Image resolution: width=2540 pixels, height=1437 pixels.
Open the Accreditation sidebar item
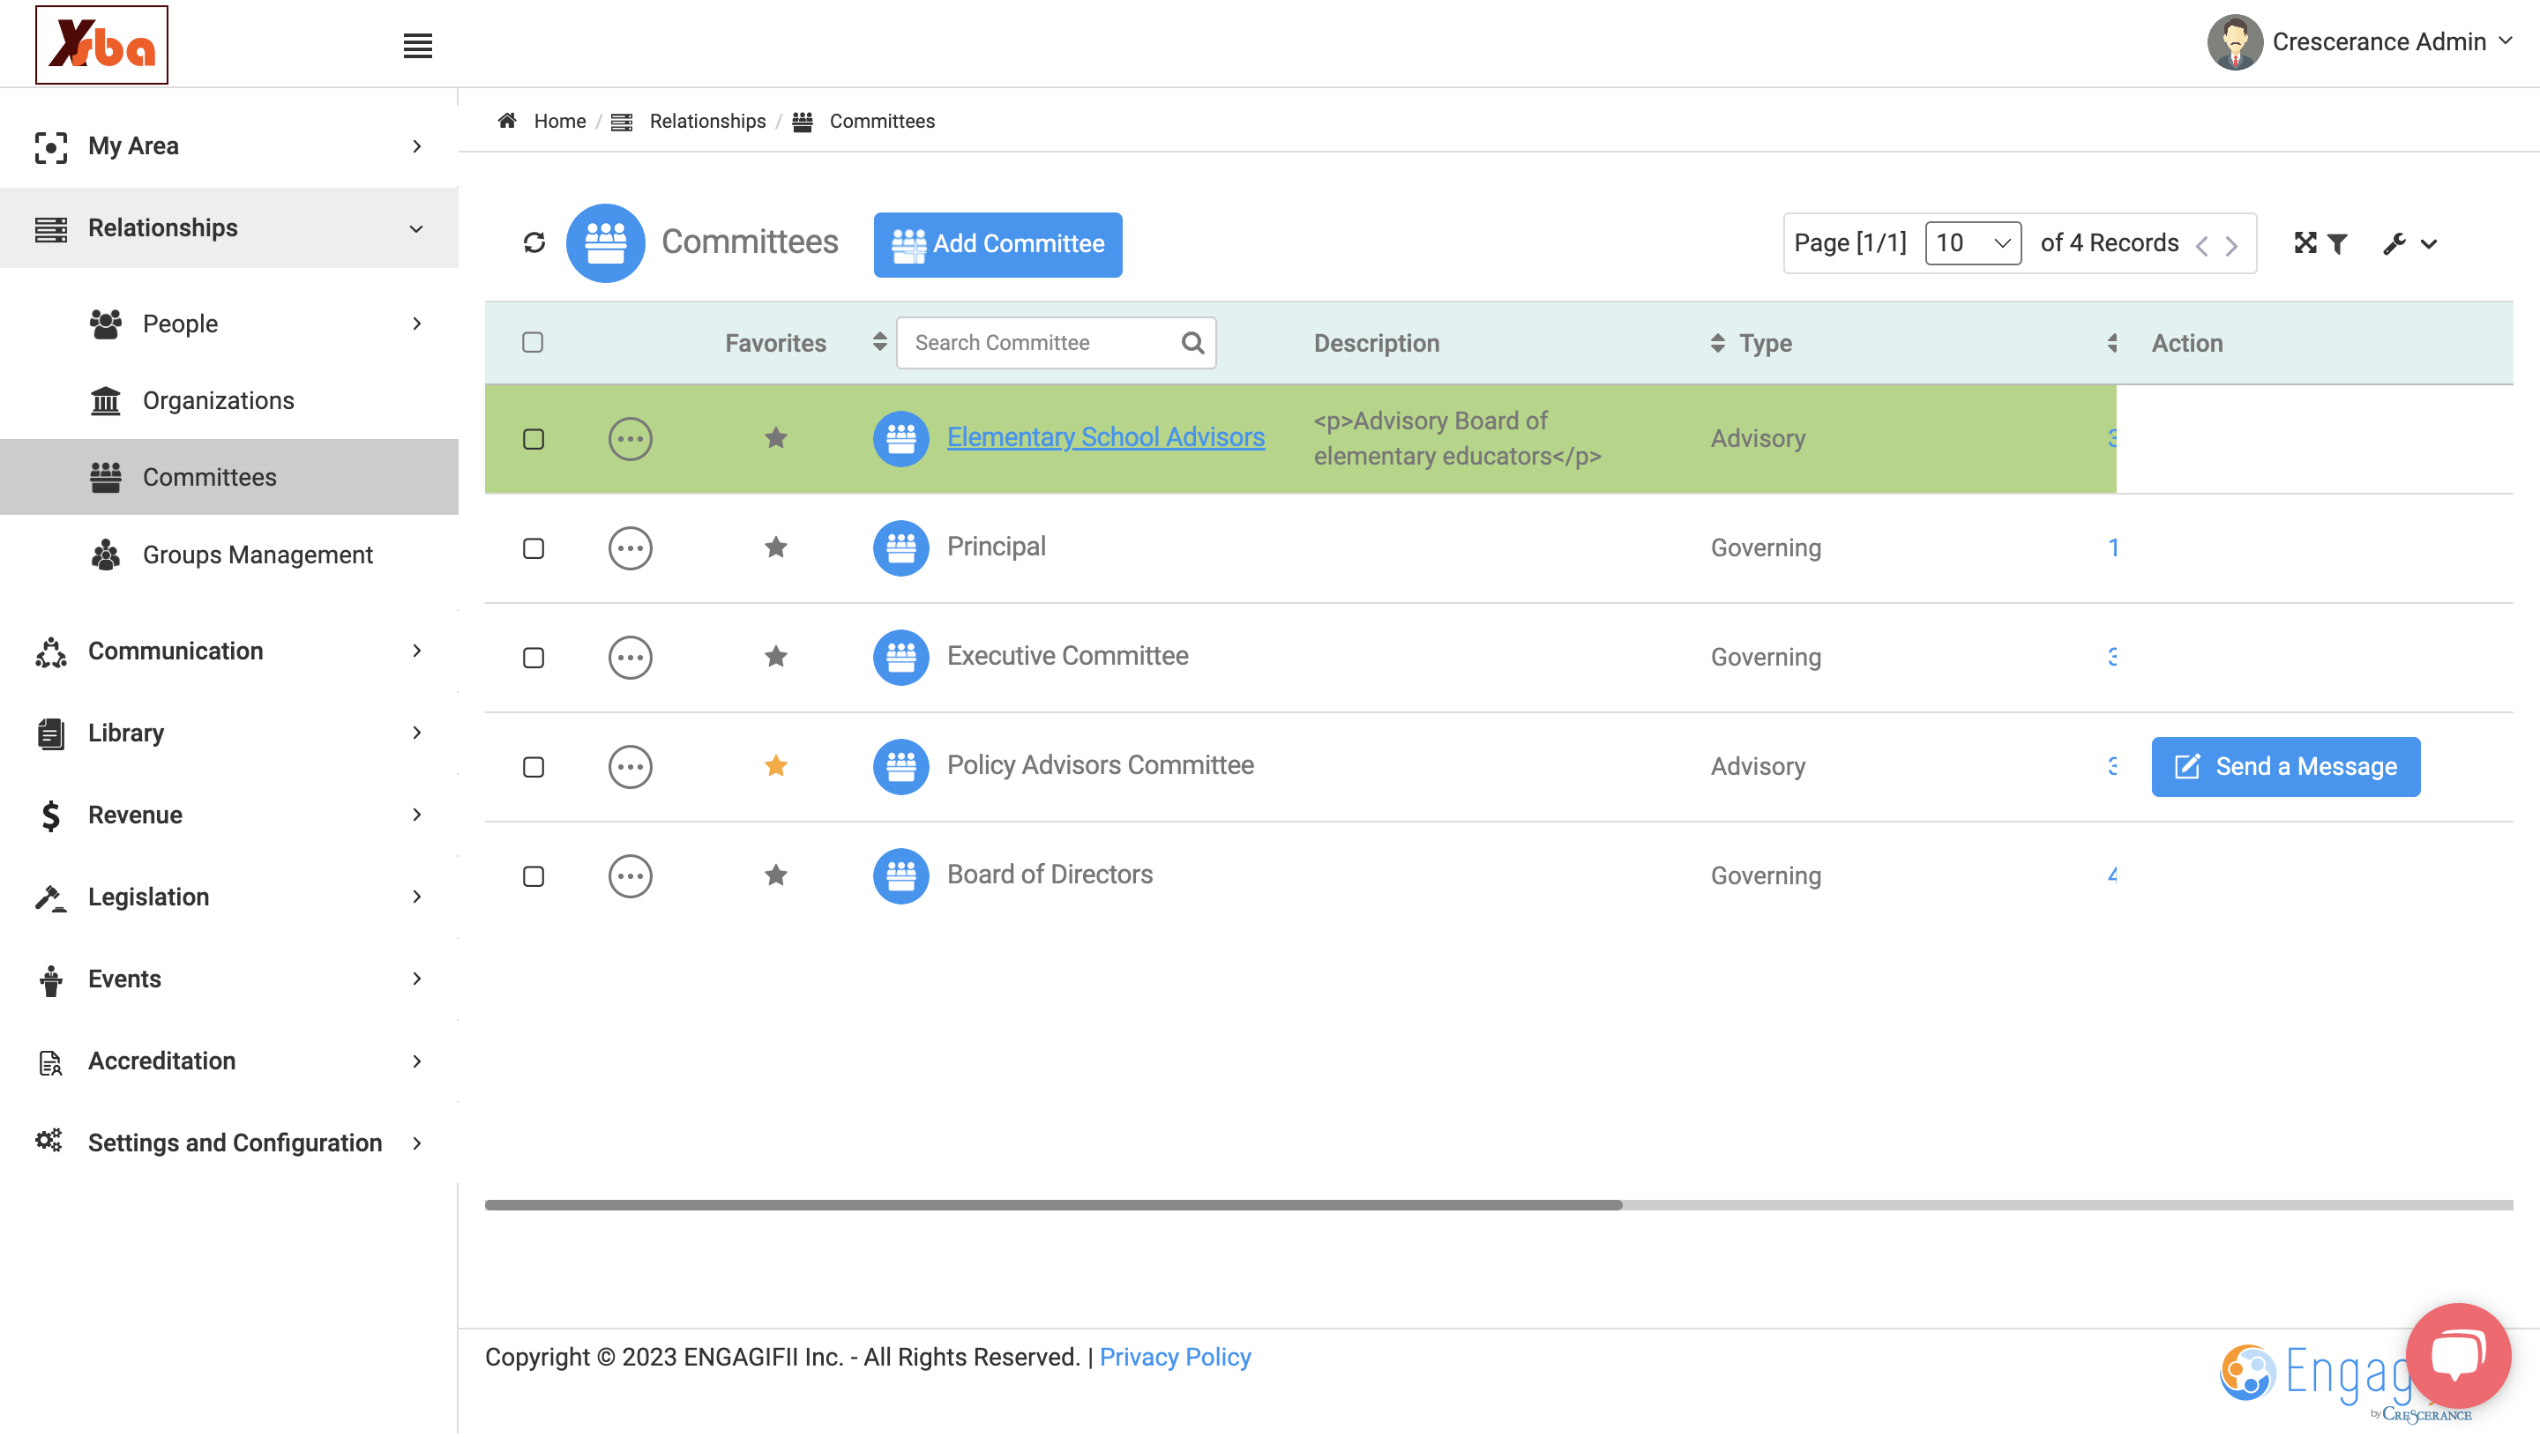click(x=229, y=1061)
